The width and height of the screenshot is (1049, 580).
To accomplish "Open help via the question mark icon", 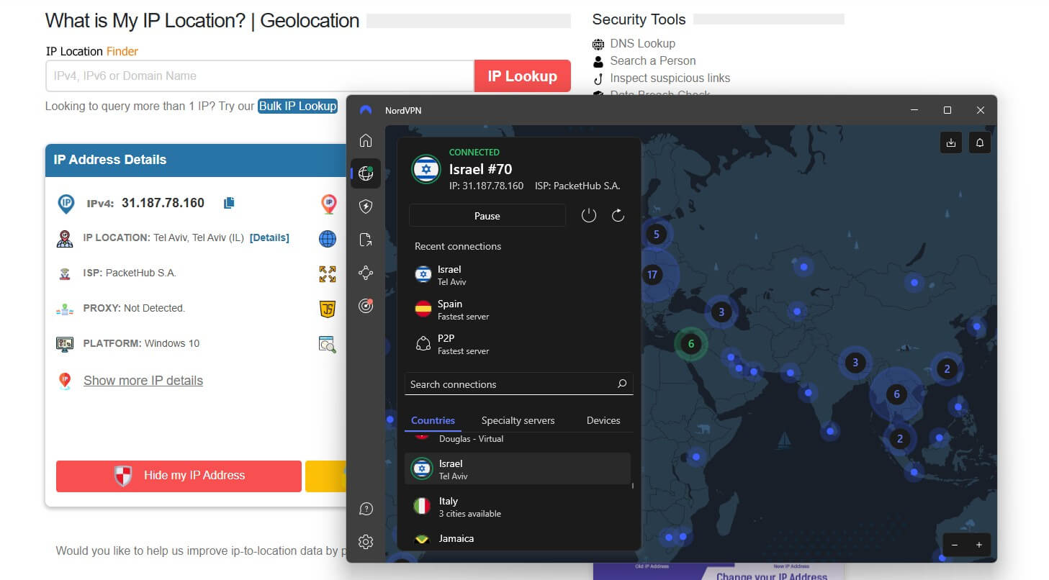I will point(366,509).
